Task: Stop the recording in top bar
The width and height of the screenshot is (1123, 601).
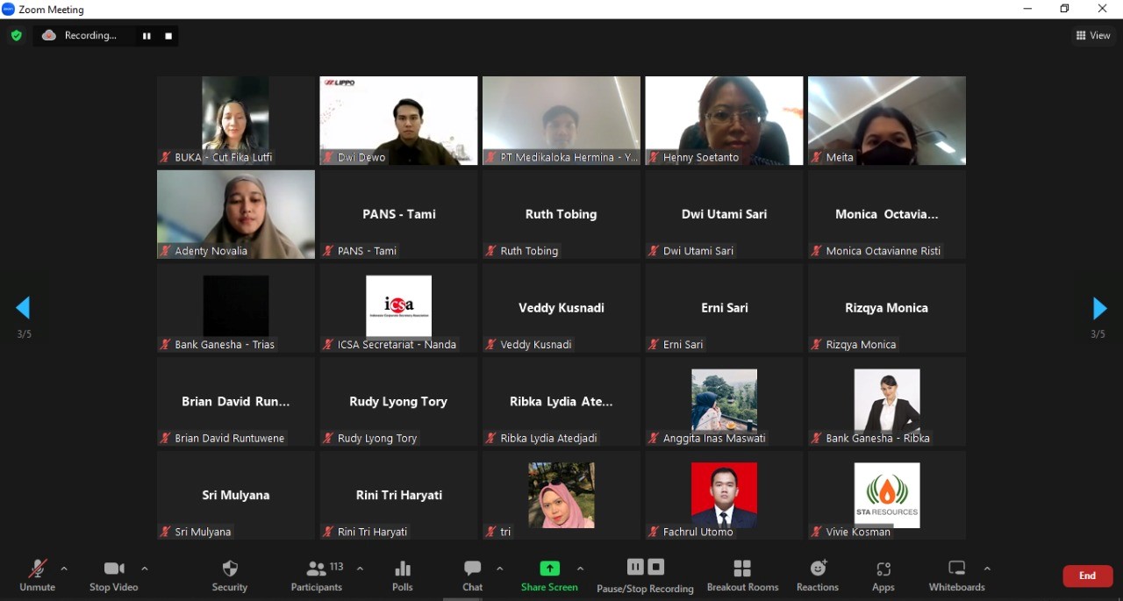Action: pos(168,36)
